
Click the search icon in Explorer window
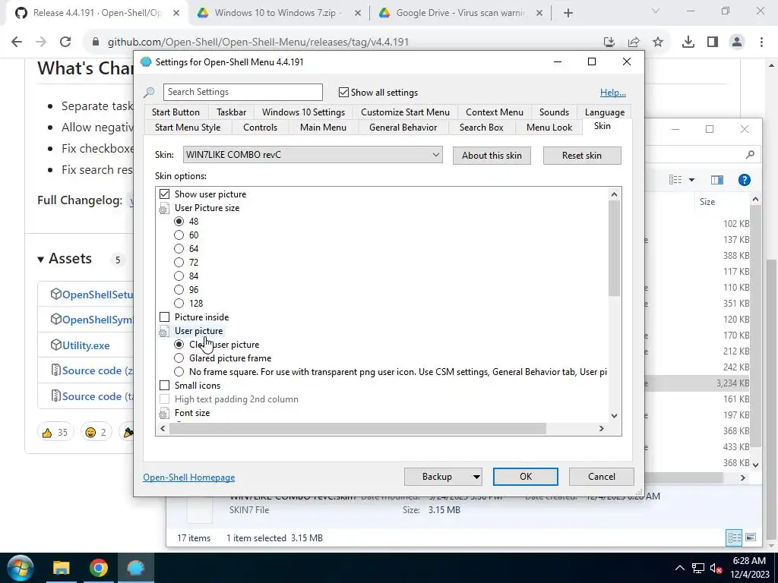tap(750, 155)
